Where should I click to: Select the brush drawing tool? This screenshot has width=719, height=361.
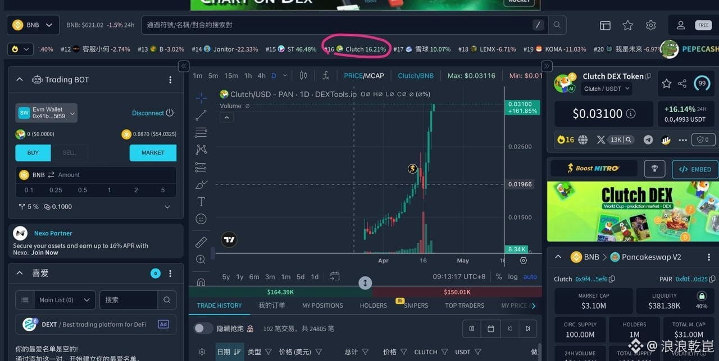pyautogui.click(x=201, y=184)
